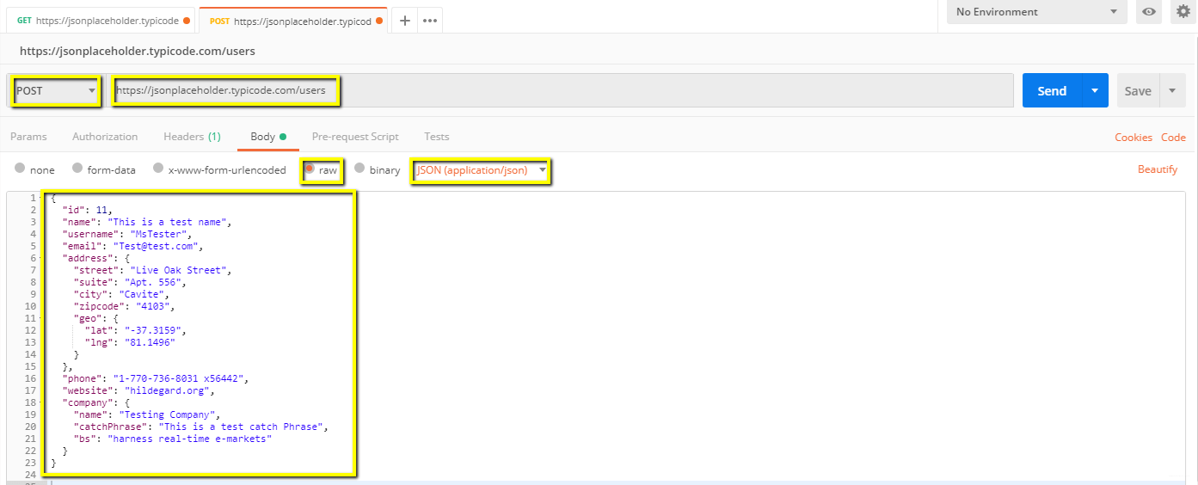This screenshot has width=1198, height=485.
Task: Send the POST request
Action: (x=1052, y=90)
